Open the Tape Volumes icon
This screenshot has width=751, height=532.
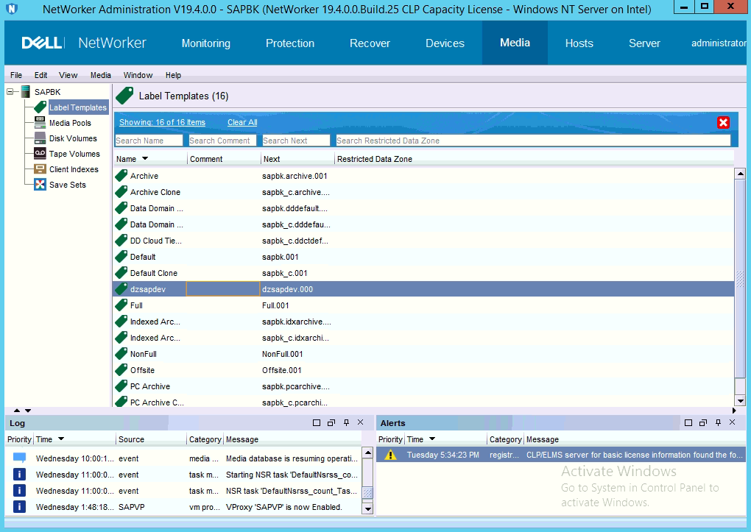(40, 154)
